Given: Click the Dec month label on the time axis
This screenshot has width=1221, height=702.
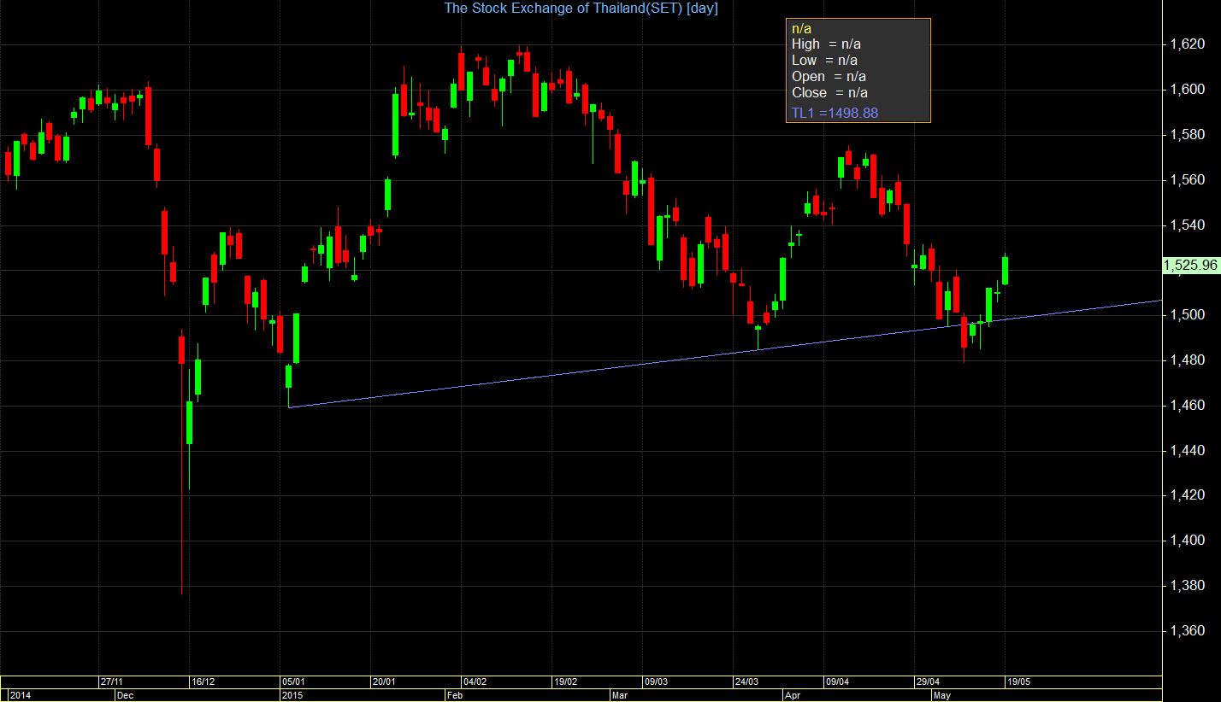Looking at the screenshot, I should pos(125,695).
